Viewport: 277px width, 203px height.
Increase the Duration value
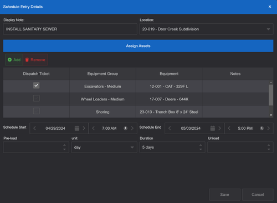pos(201,145)
